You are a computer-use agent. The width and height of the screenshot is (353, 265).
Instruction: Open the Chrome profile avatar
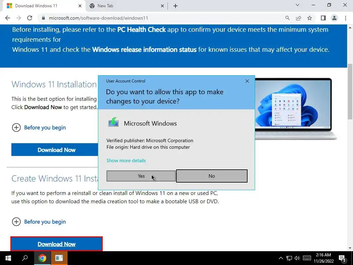[x=334, y=18]
